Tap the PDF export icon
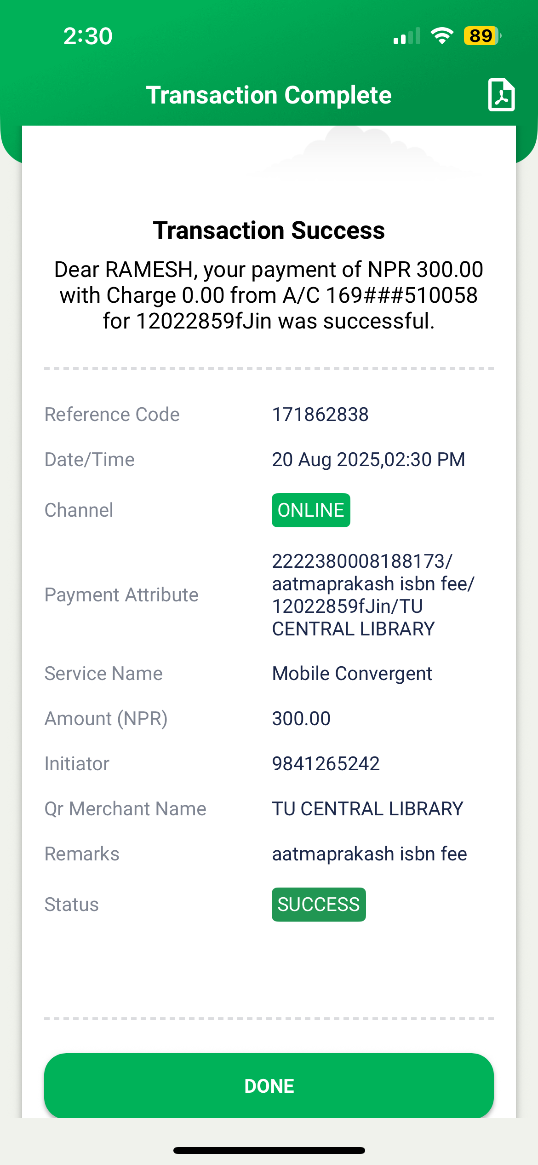The width and height of the screenshot is (538, 1165). point(501,95)
